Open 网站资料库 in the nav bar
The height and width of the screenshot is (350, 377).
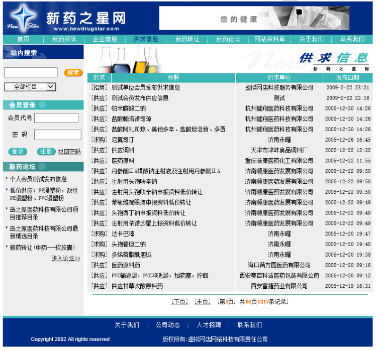point(269,39)
